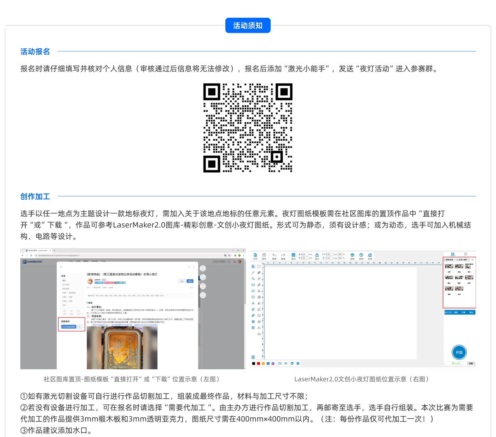The width and height of the screenshot is (496, 437).
Task: Click the X coordinate input field
Action: [x=304, y=254]
